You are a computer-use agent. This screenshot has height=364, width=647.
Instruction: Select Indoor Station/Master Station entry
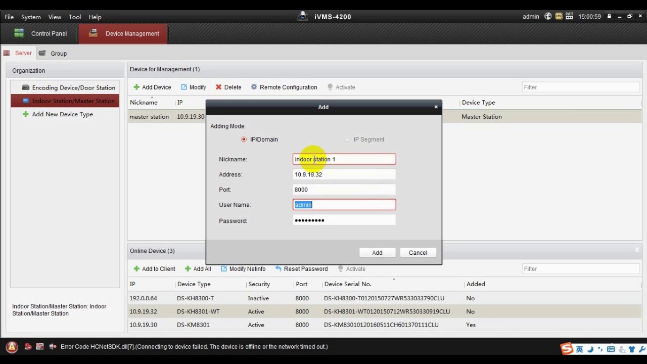(x=65, y=101)
